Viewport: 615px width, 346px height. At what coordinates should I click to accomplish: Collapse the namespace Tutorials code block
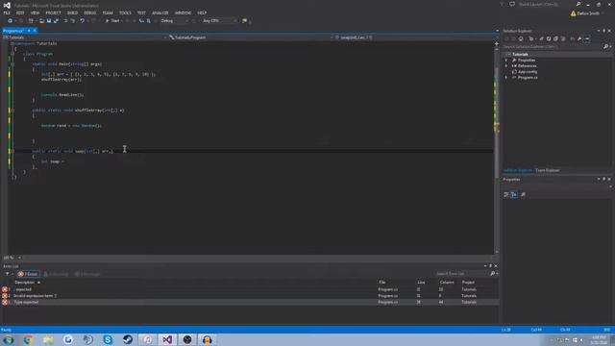pos(12,43)
